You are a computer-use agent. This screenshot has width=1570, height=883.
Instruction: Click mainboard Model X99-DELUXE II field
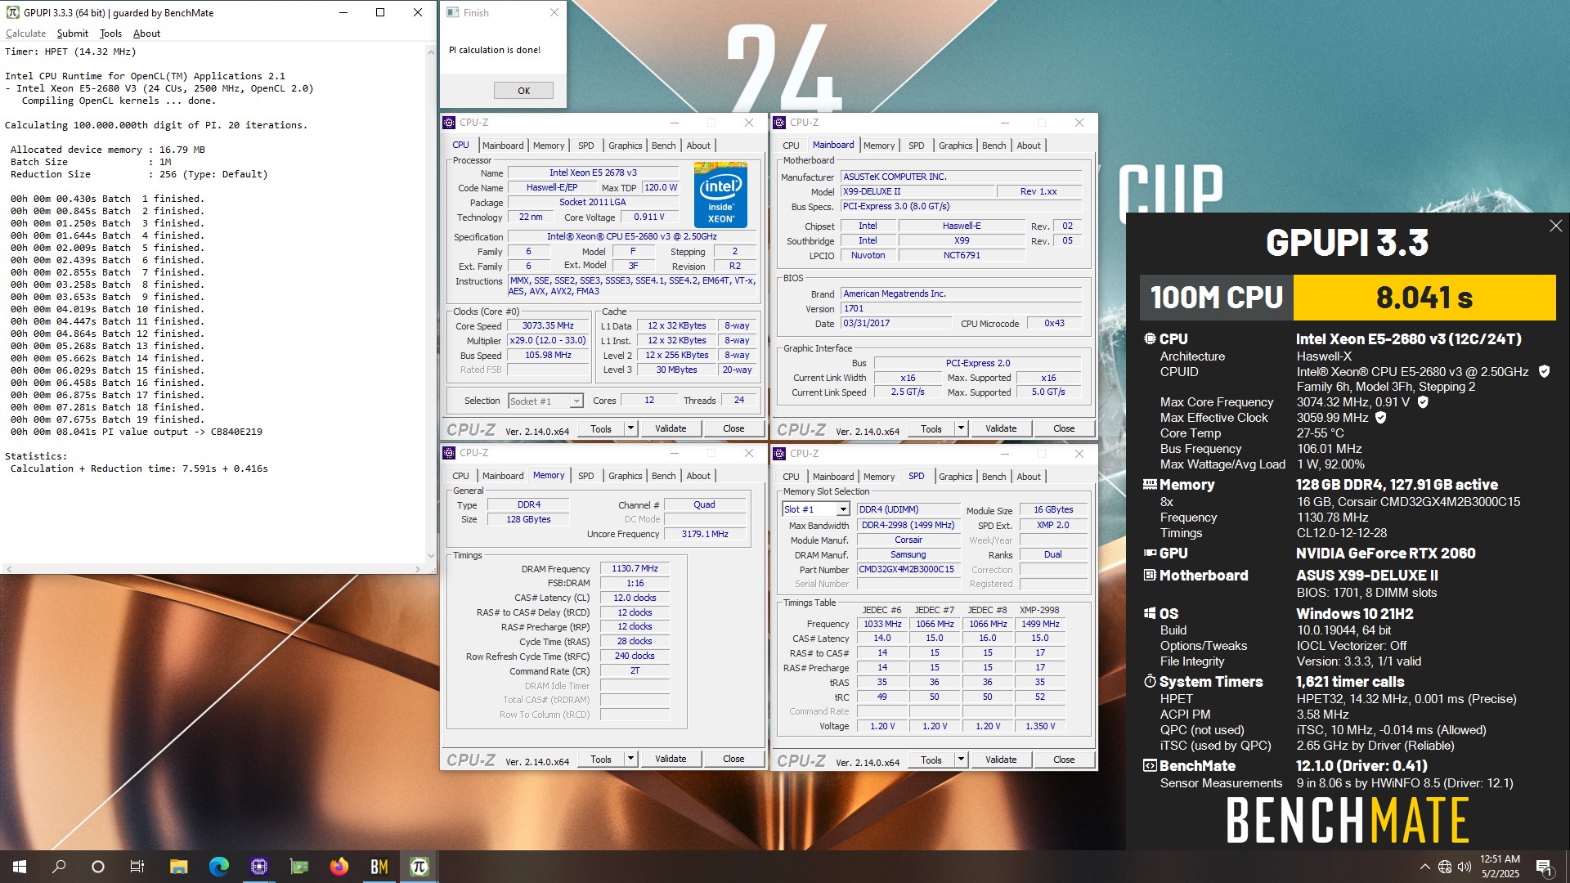click(917, 191)
